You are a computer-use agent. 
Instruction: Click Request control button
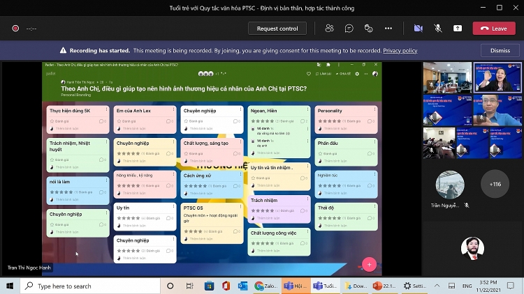(x=277, y=29)
